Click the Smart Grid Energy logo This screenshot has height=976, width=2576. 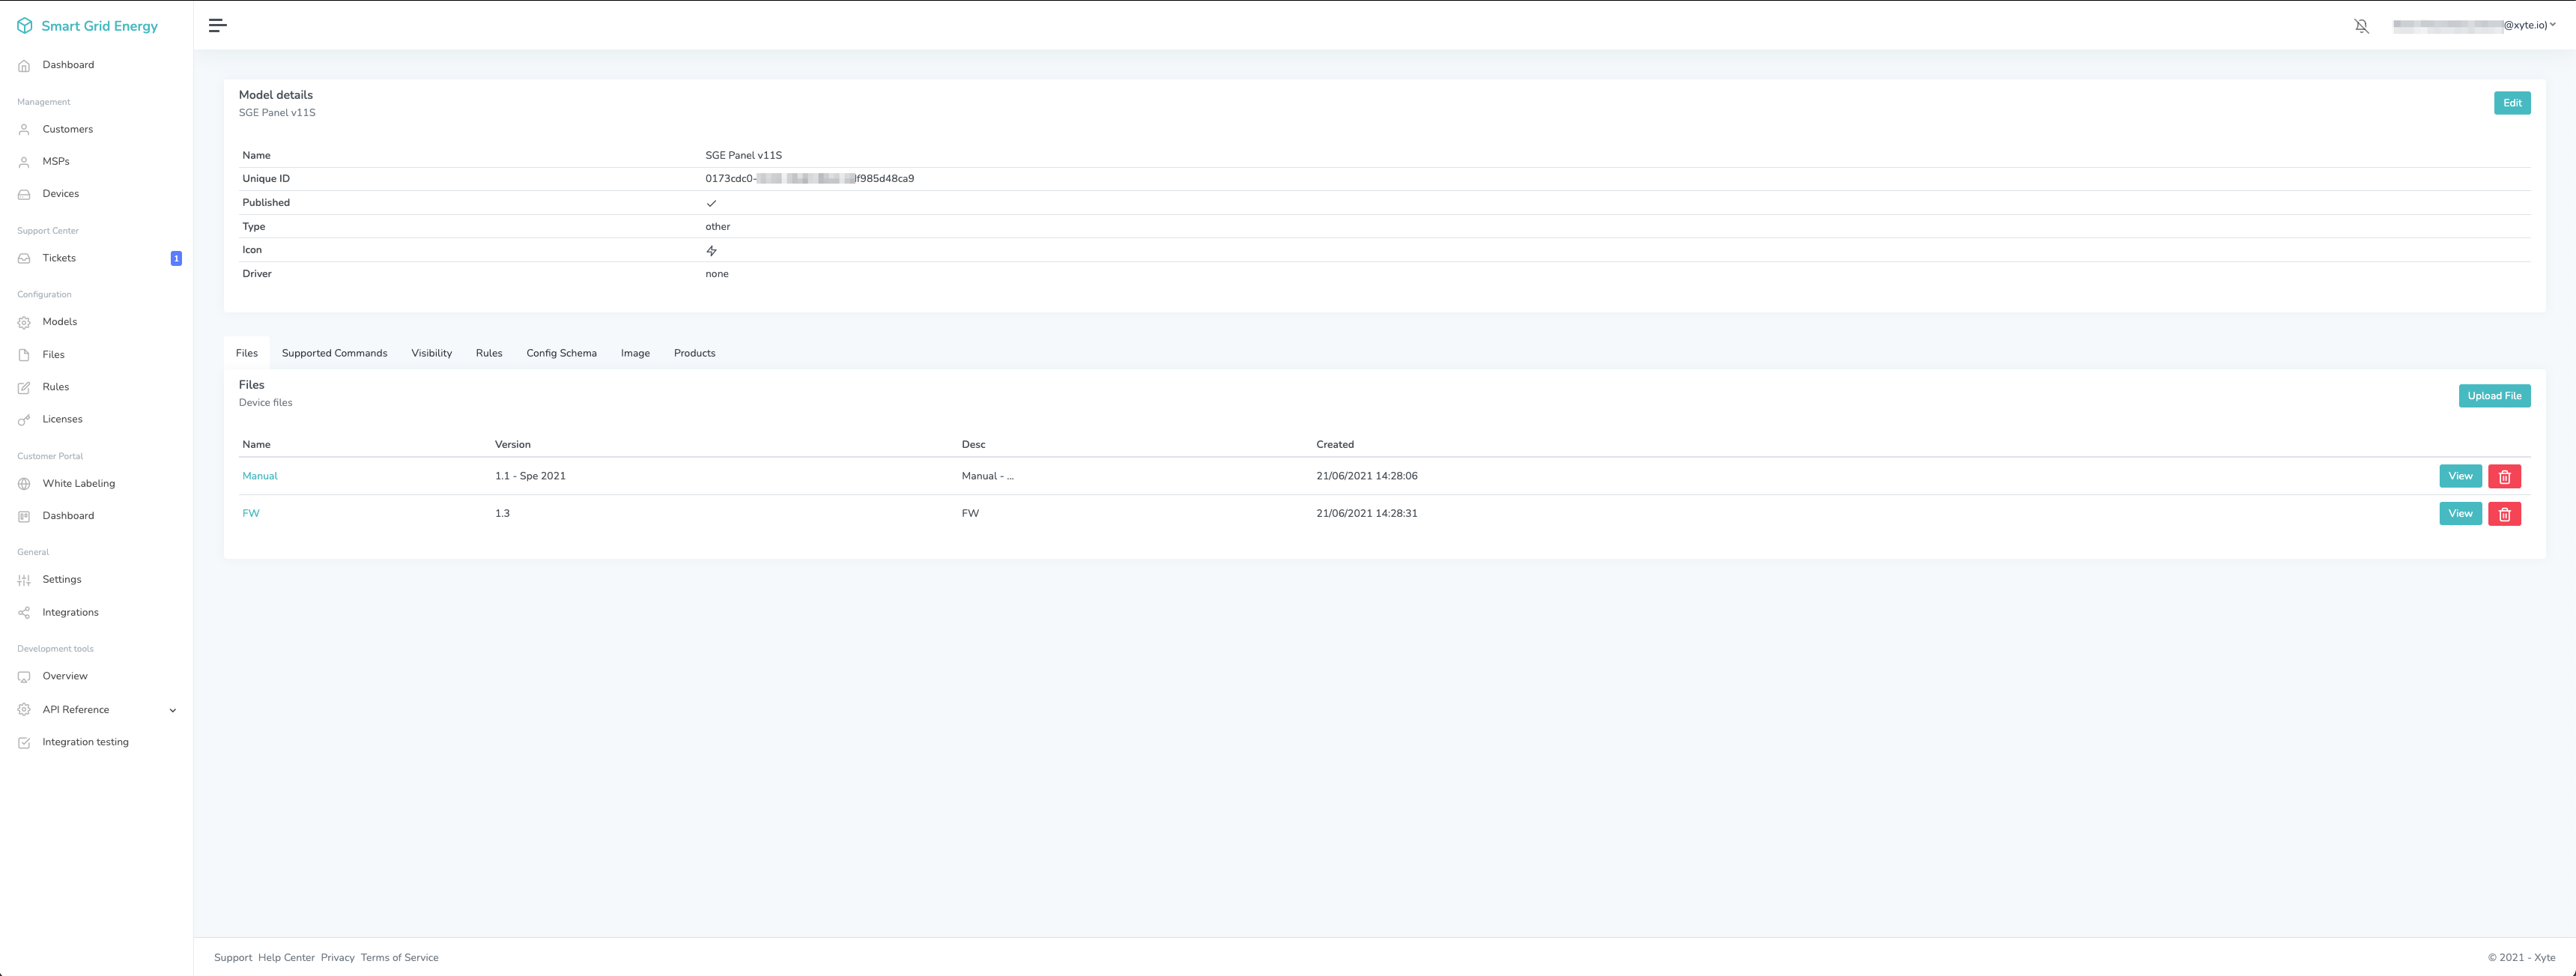pyautogui.click(x=88, y=26)
